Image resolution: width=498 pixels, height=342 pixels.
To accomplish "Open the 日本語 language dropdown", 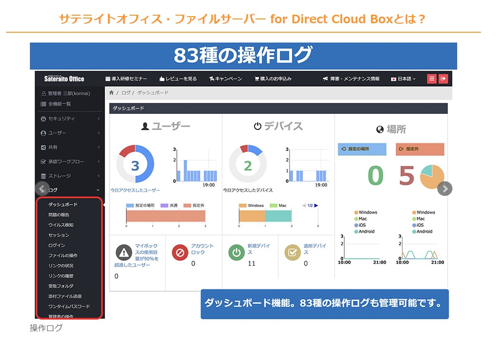I will coord(403,79).
